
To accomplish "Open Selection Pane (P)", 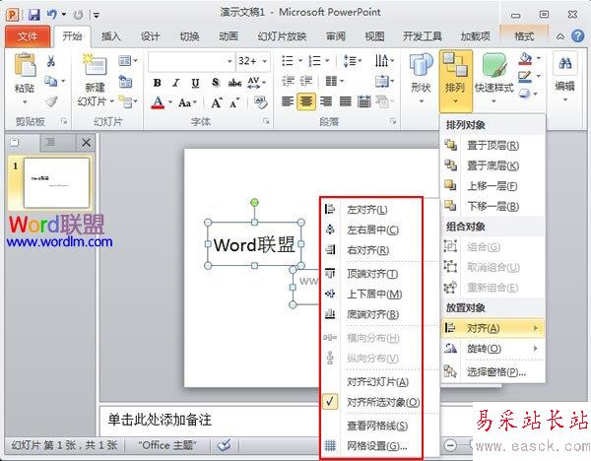I will click(x=492, y=372).
